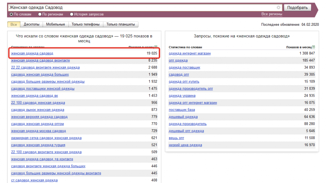Click the Последнее обновление: 04.02.2020 text

tap(290, 24)
